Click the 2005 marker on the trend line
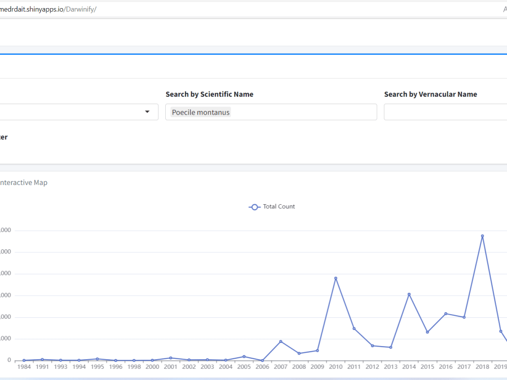The image size is (507, 380). [244, 356]
